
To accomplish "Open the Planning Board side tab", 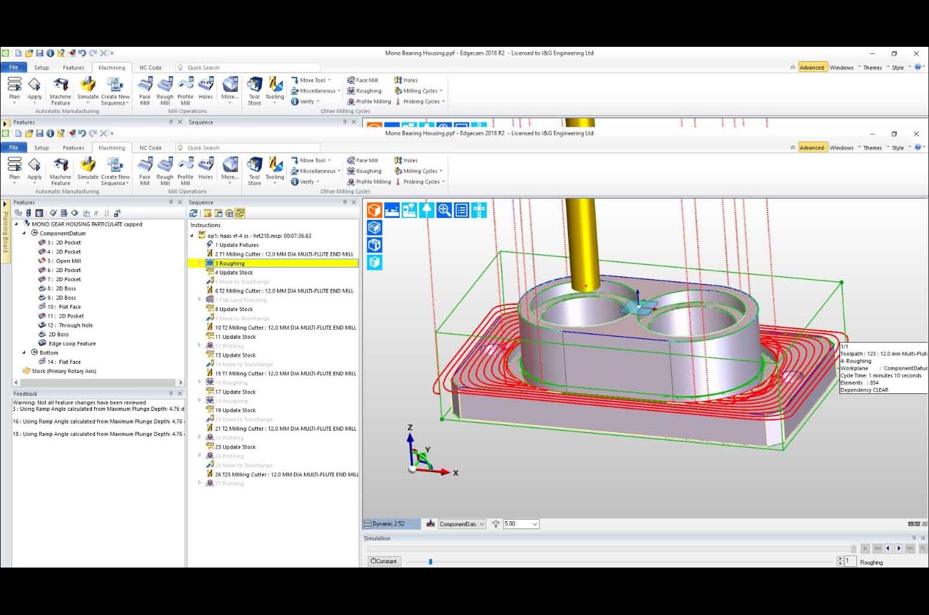I will 5,231.
